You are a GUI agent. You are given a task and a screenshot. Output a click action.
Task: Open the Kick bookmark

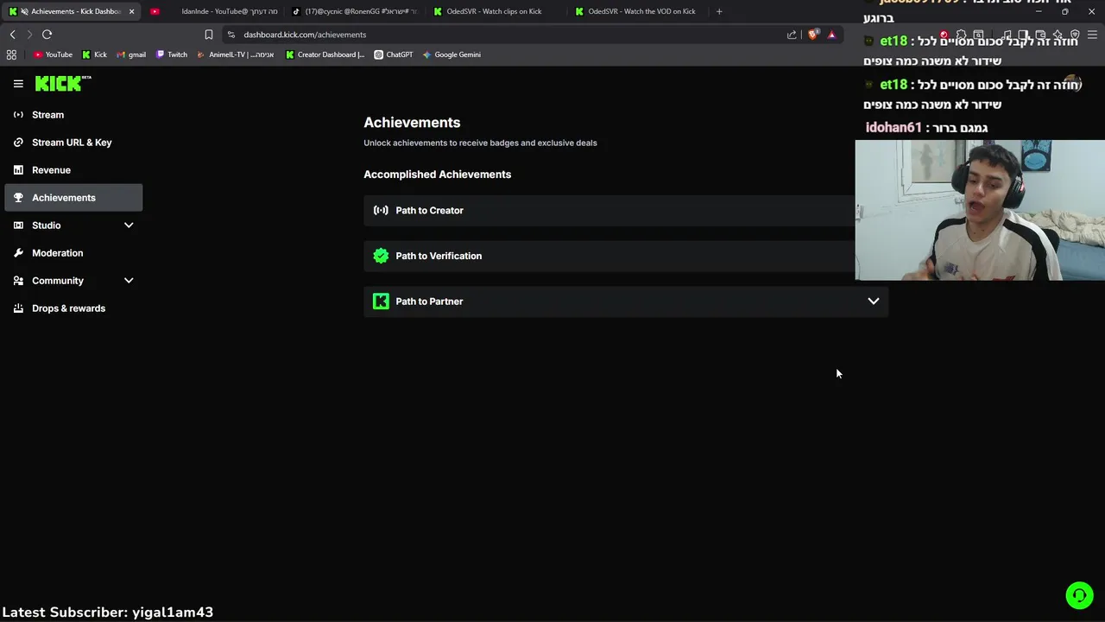coord(94,54)
